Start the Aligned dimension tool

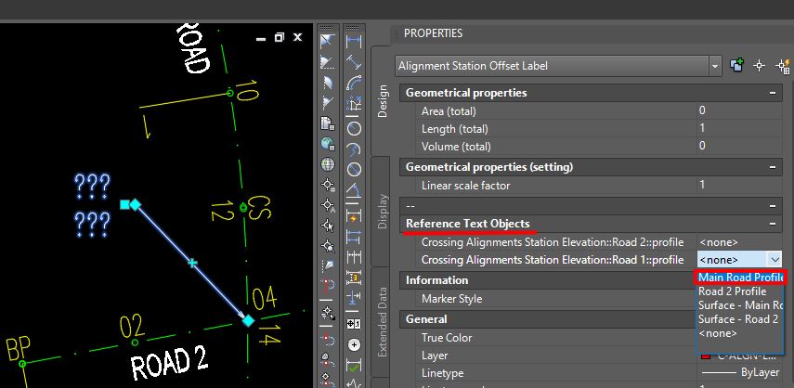[354, 63]
